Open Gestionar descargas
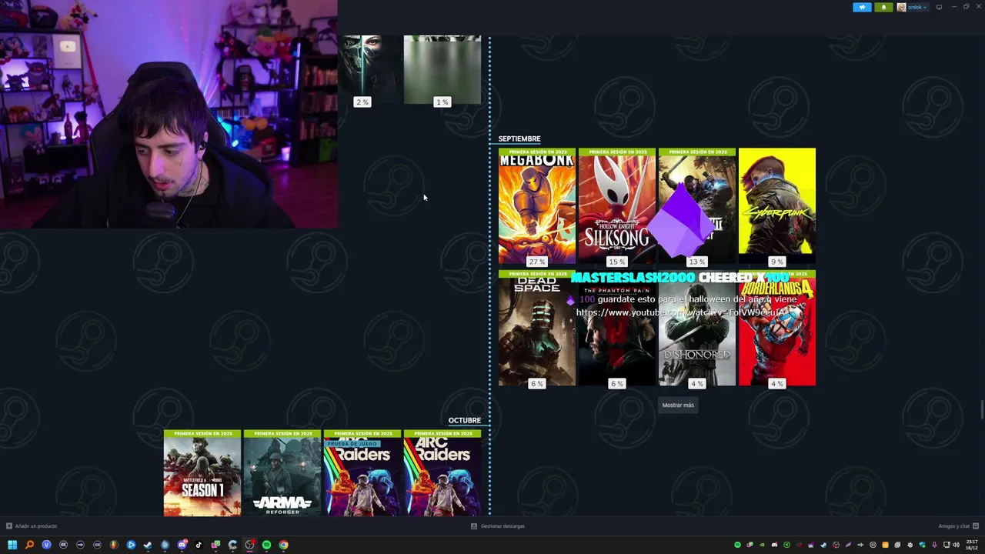 click(x=498, y=526)
